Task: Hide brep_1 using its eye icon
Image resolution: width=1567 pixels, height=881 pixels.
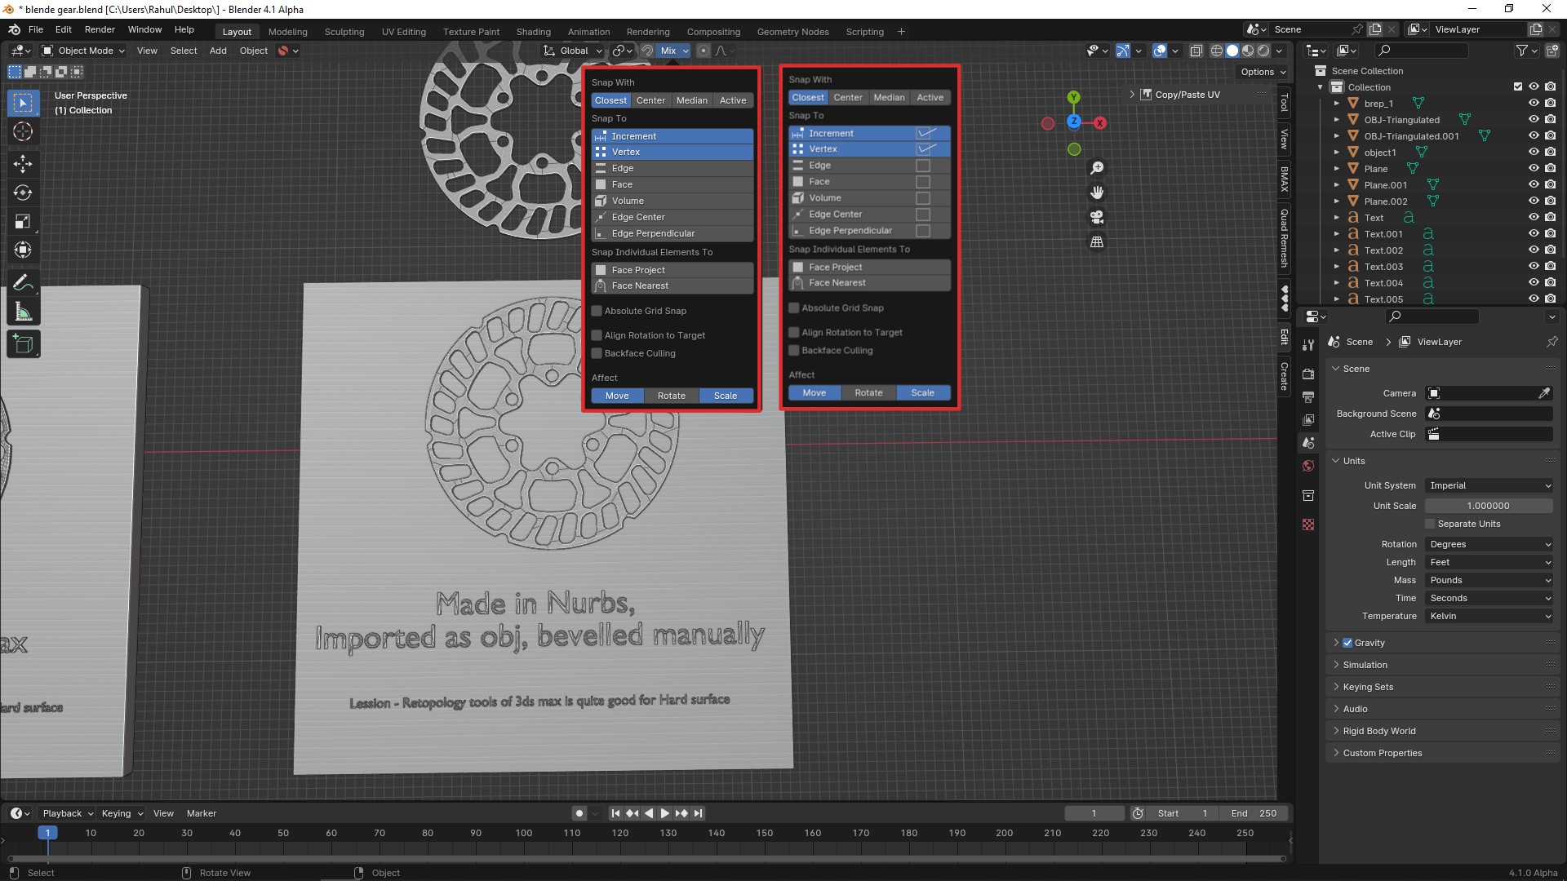Action: click(x=1534, y=104)
